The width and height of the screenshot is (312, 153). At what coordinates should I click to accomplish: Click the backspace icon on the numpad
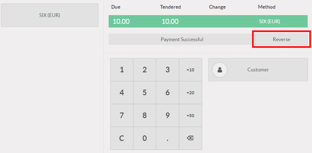[190, 138]
